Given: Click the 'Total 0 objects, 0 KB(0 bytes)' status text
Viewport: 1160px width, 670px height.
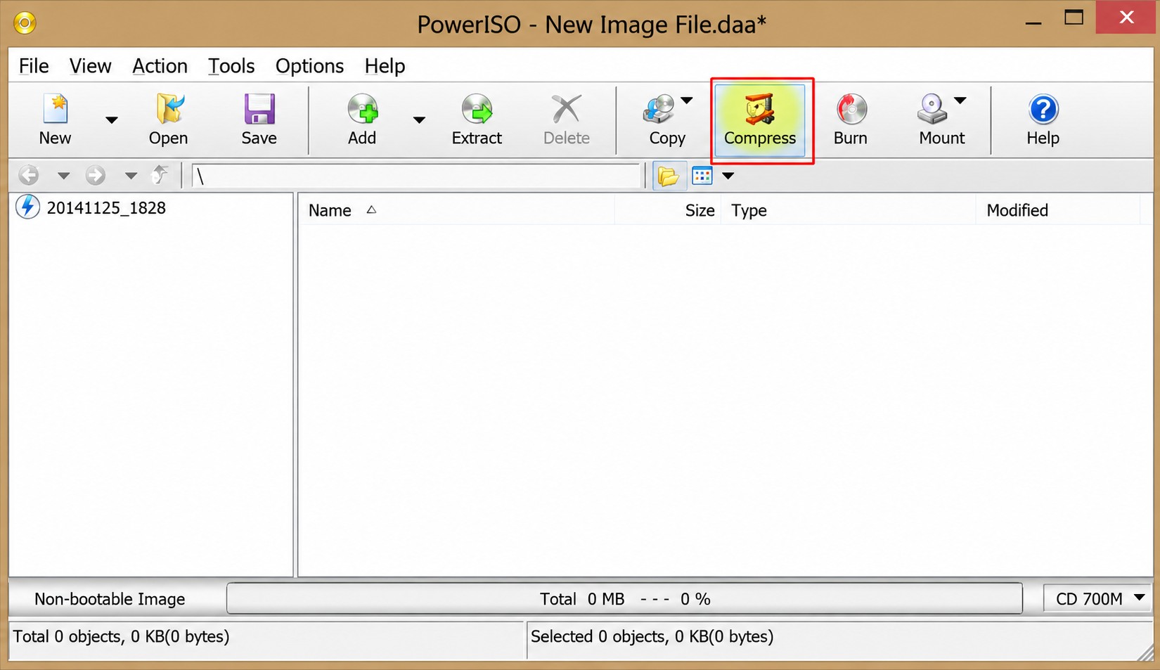Looking at the screenshot, I should pos(122,636).
